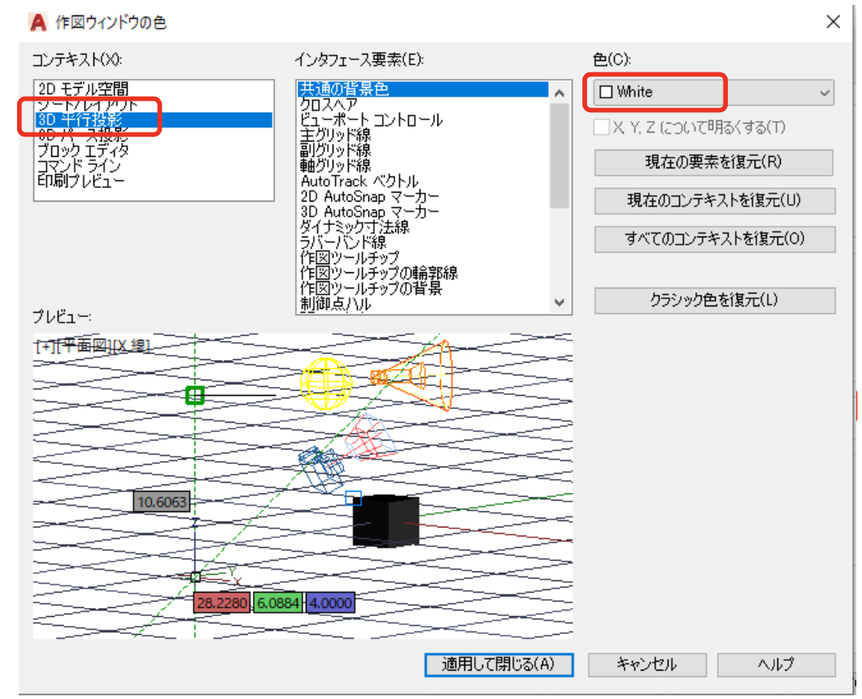Click 現在の要素を復元(R) button
This screenshot has height=699, width=862.
click(x=713, y=162)
